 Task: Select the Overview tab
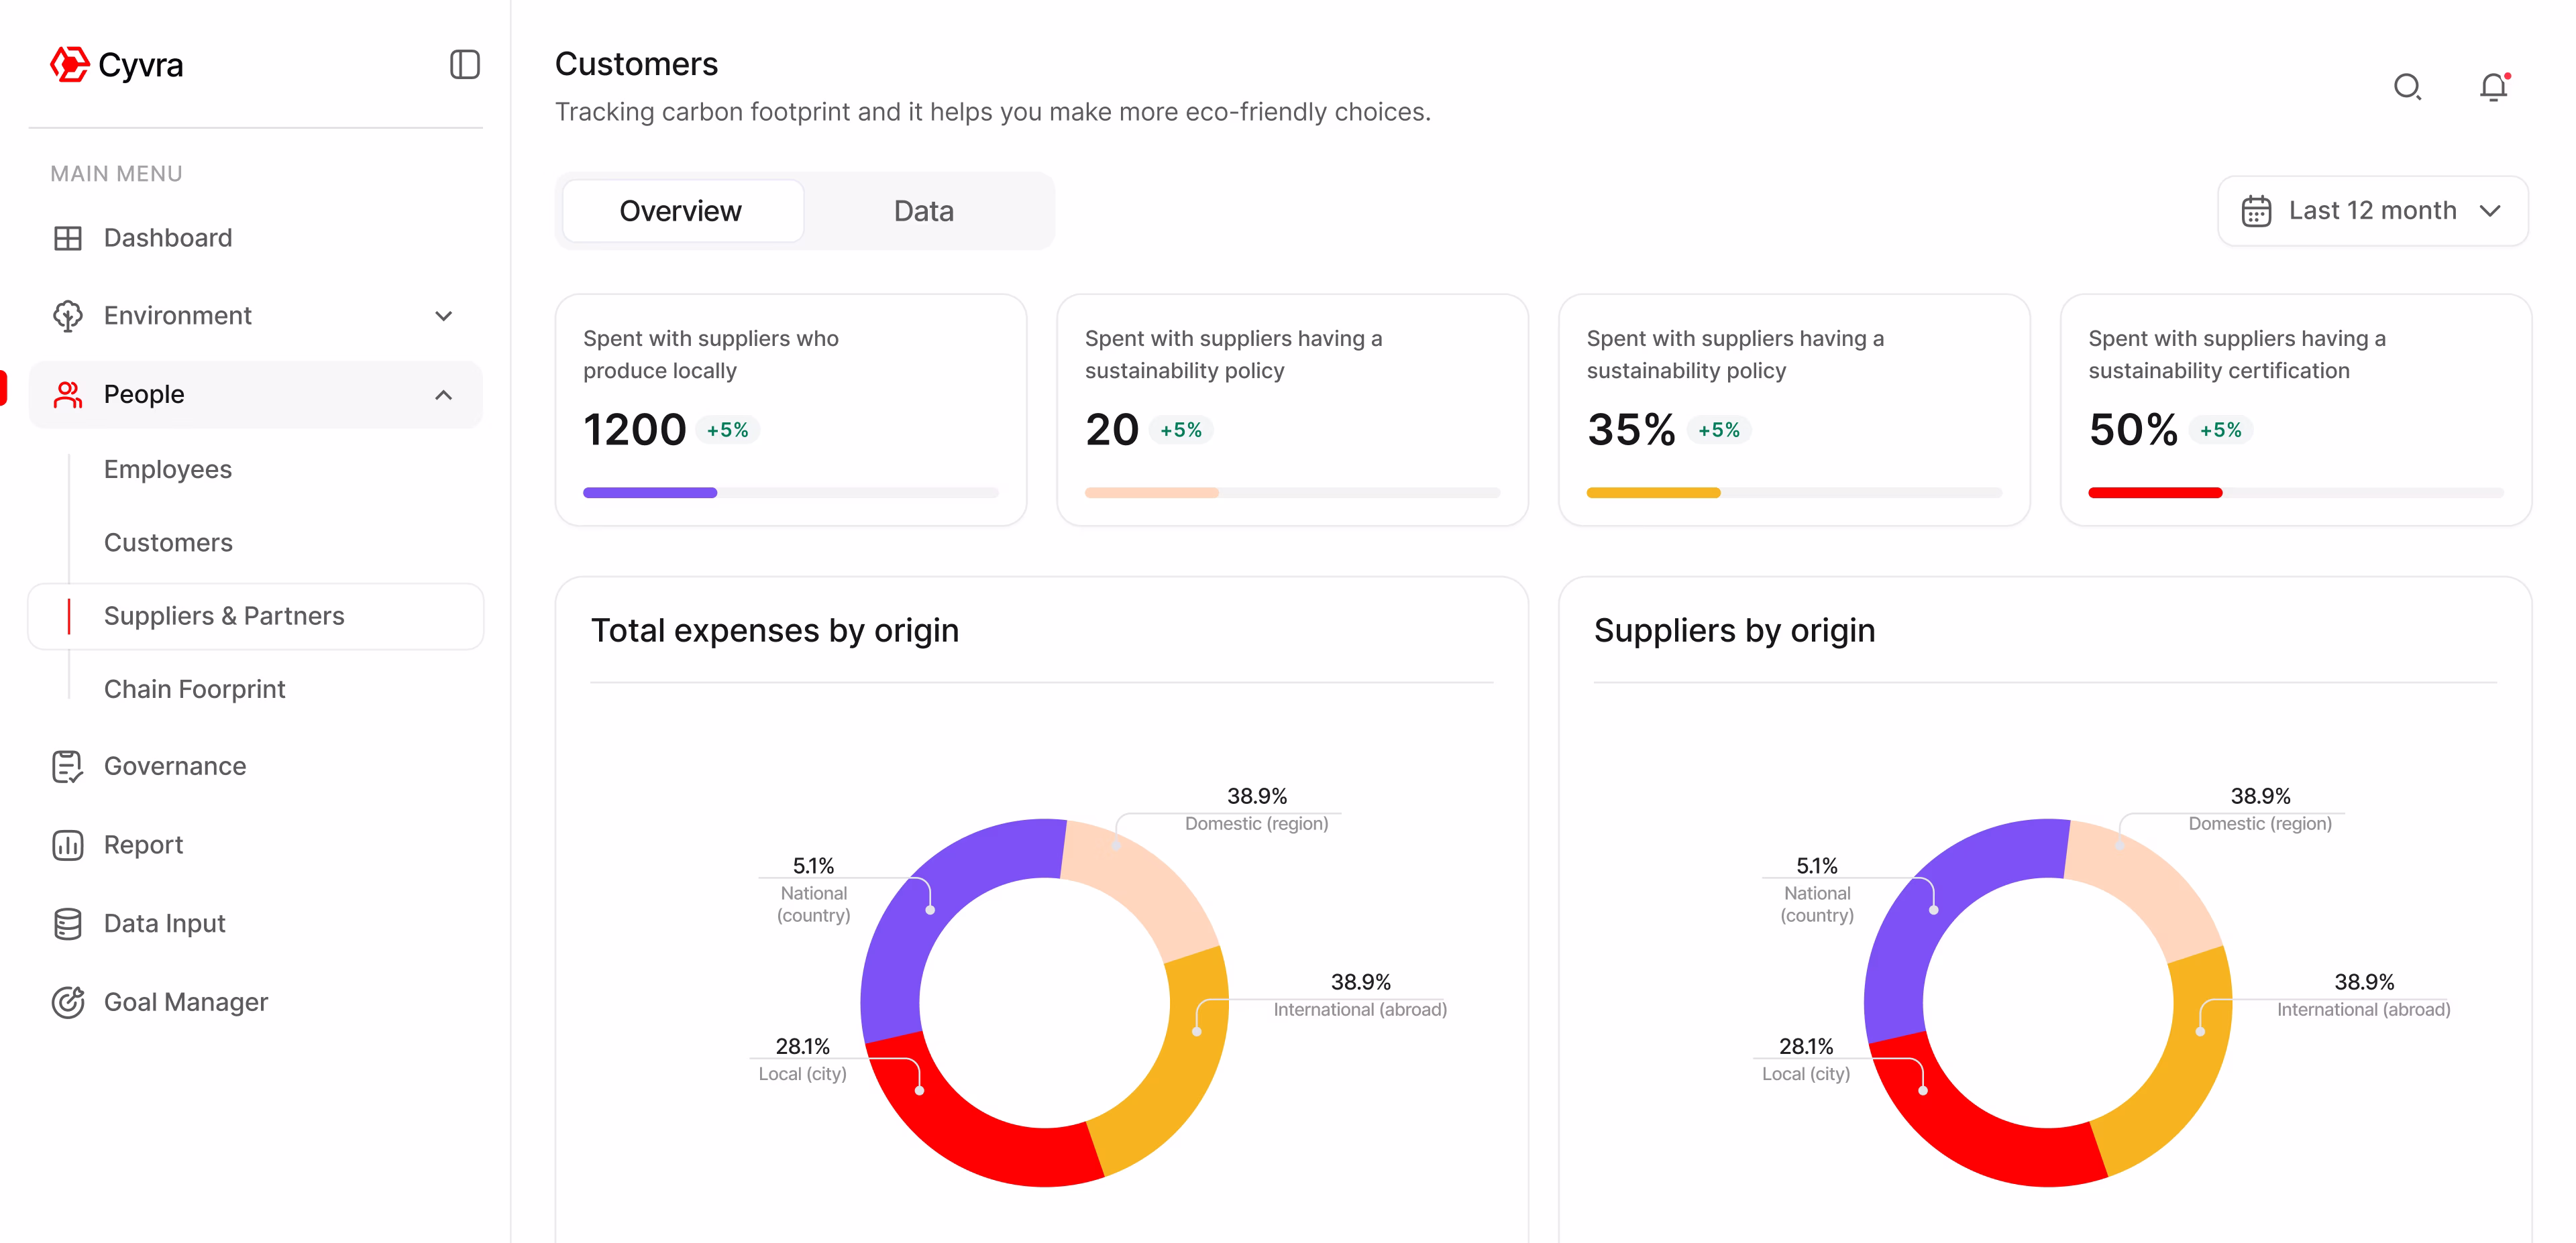coord(680,211)
